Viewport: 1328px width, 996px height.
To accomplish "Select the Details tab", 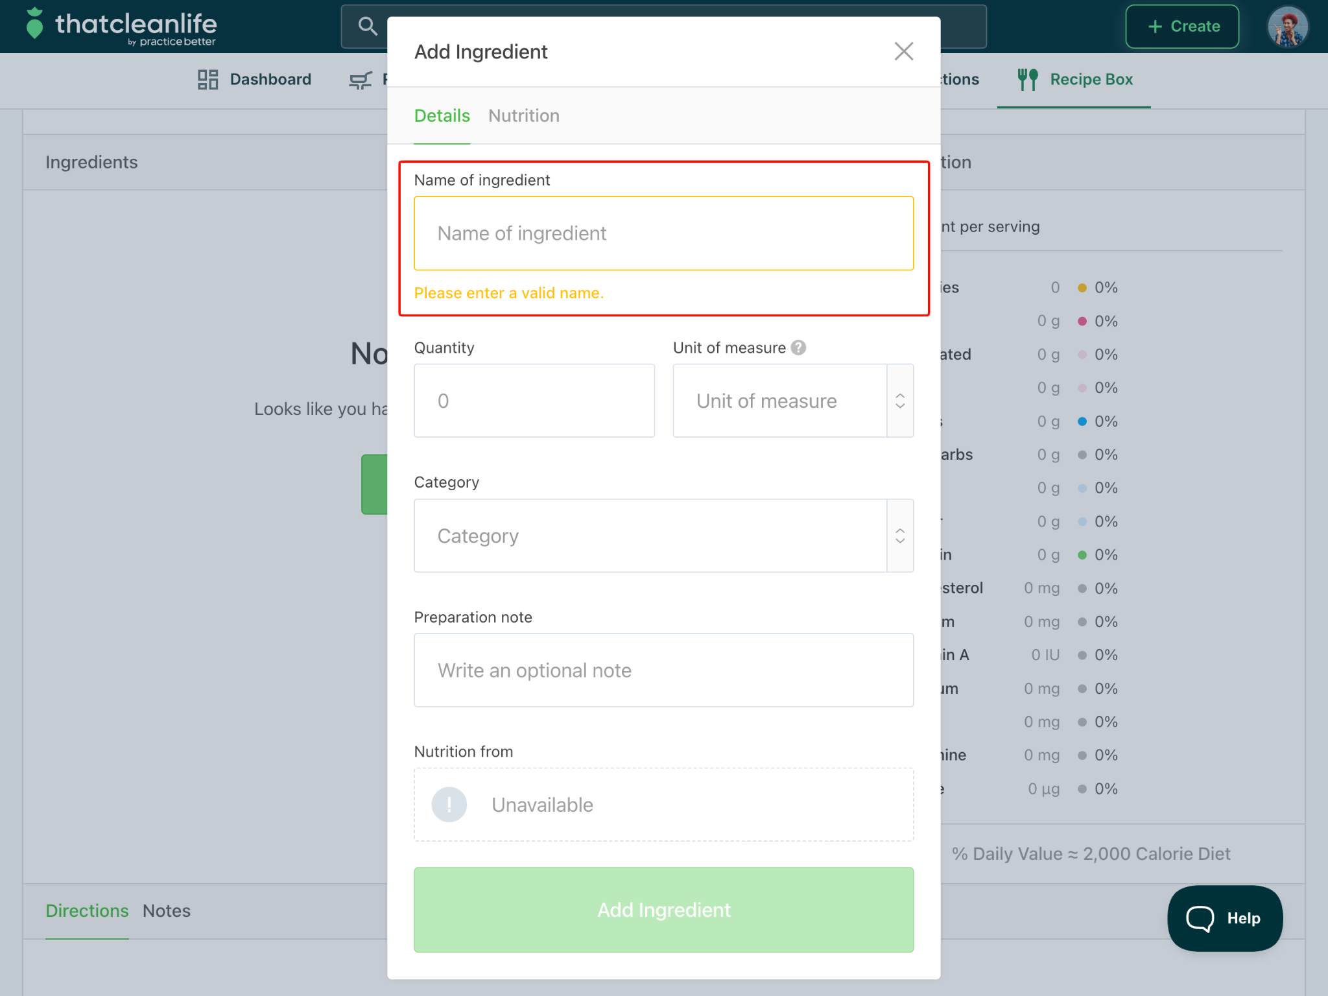I will coord(442,116).
